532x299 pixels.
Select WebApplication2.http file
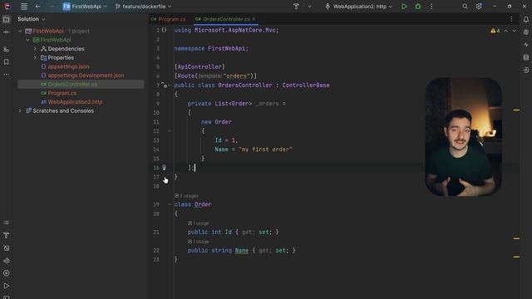pyautogui.click(x=75, y=101)
